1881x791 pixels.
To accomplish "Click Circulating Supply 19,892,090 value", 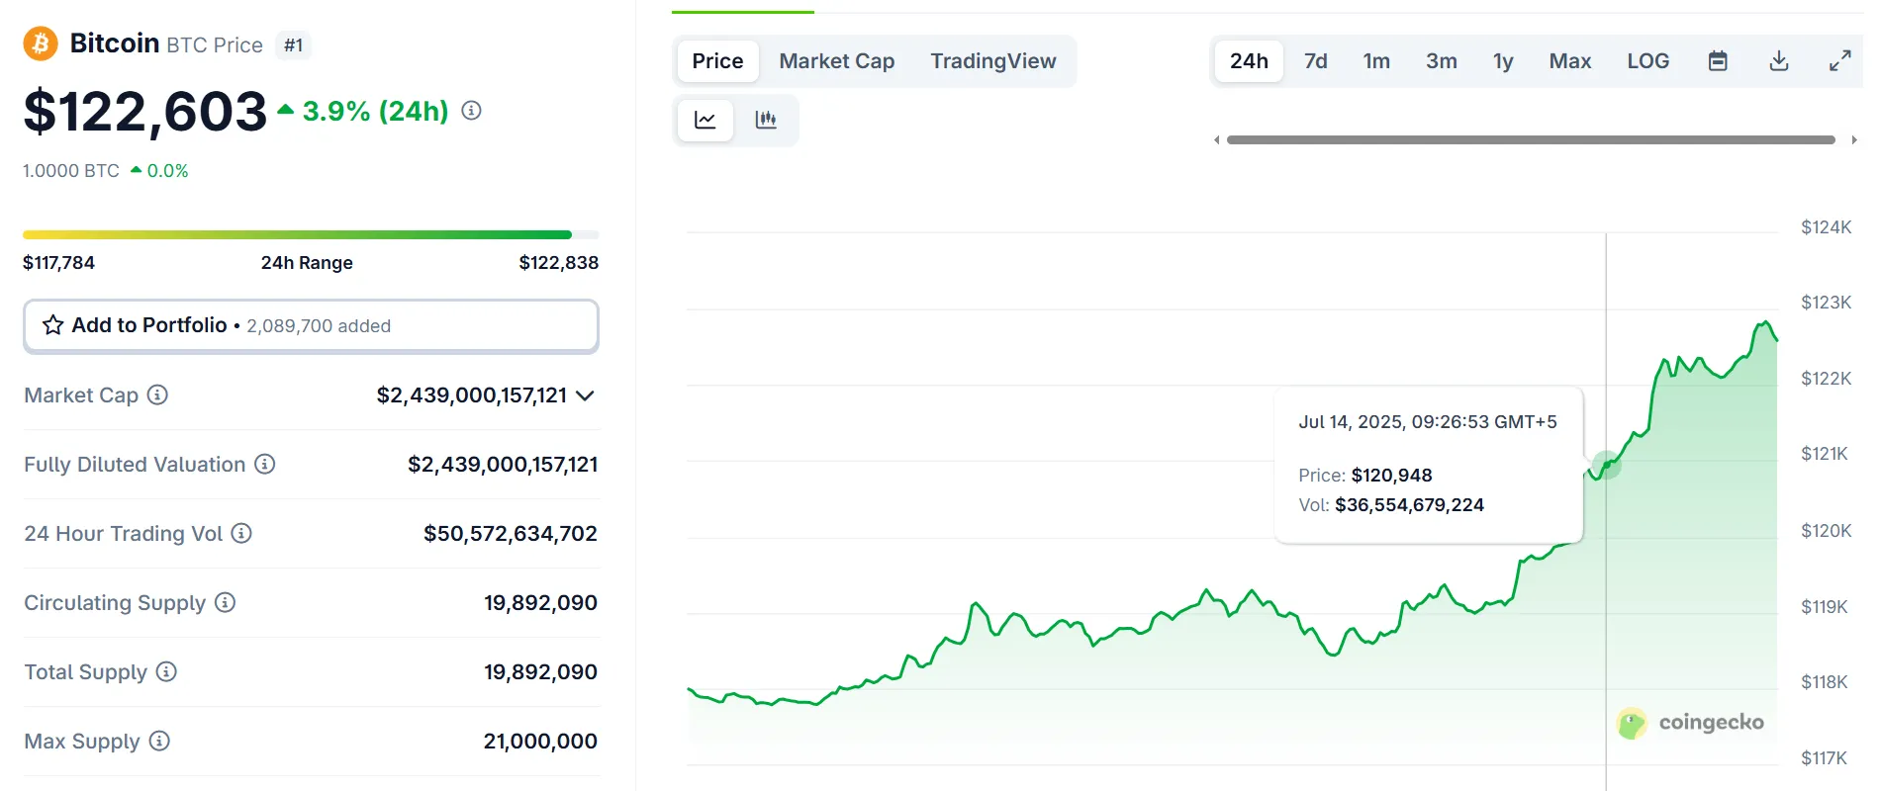I will pyautogui.click(x=540, y=603).
